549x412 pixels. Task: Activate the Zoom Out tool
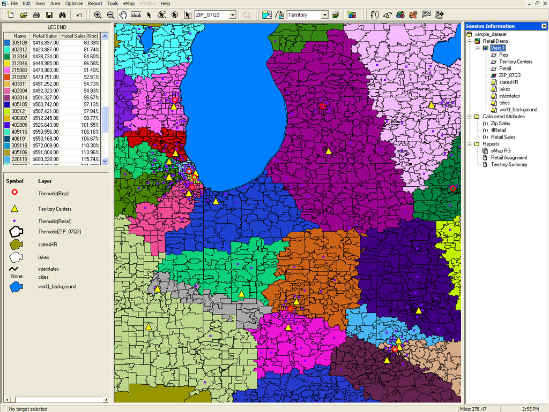[110, 14]
